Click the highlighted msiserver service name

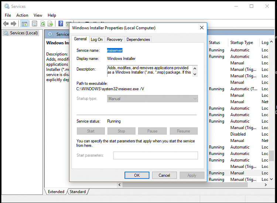(114, 50)
